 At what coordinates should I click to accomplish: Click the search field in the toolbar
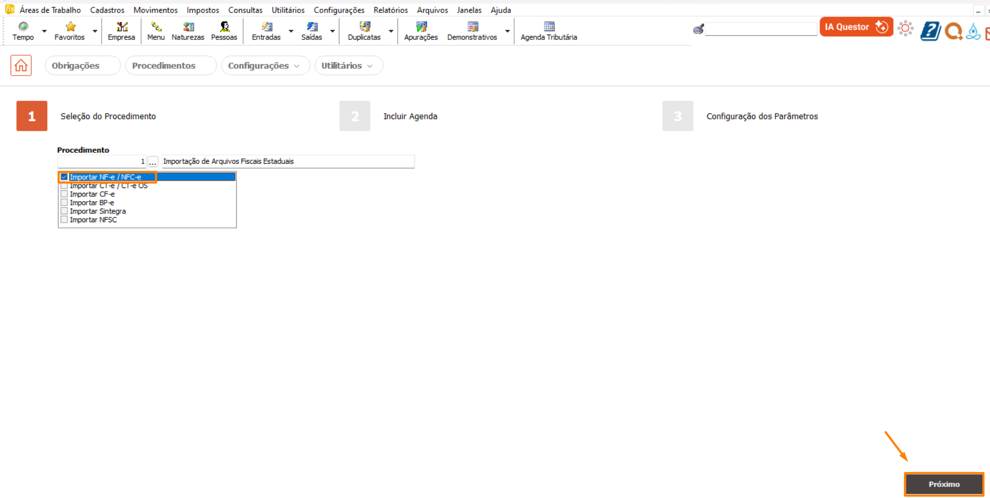click(761, 29)
